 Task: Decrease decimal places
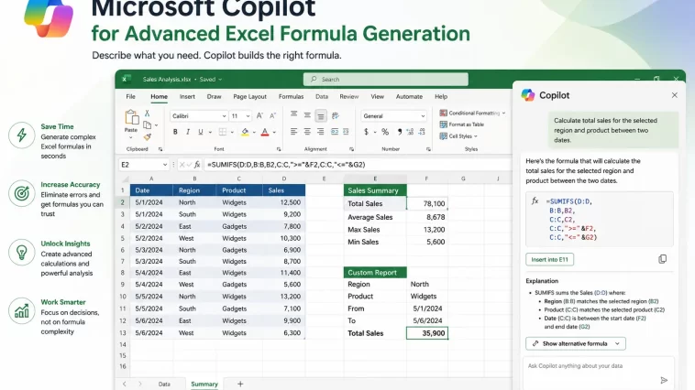(x=422, y=132)
